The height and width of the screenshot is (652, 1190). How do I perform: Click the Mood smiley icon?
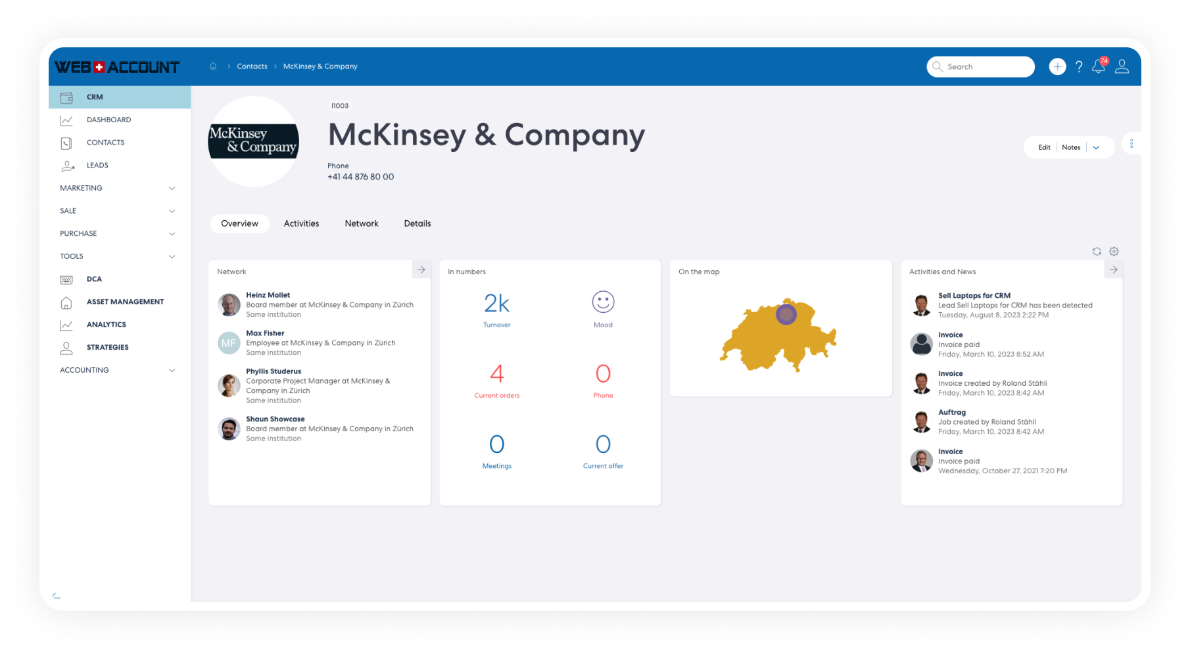click(x=603, y=302)
